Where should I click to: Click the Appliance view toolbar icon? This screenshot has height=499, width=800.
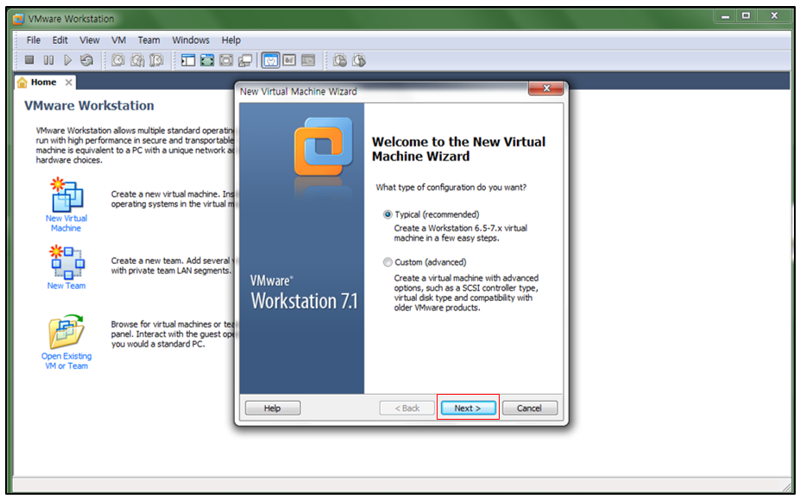(x=289, y=60)
